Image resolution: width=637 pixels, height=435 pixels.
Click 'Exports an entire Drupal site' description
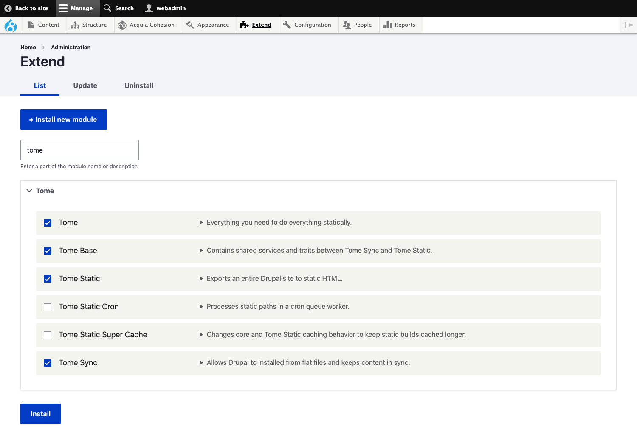(274, 279)
